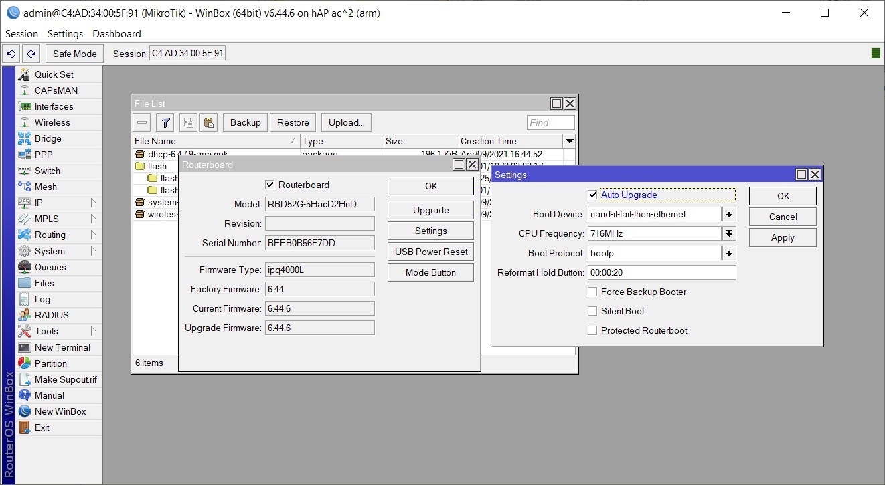Launch New Terminal from sidebar
This screenshot has width=885, height=485.
[x=59, y=347]
